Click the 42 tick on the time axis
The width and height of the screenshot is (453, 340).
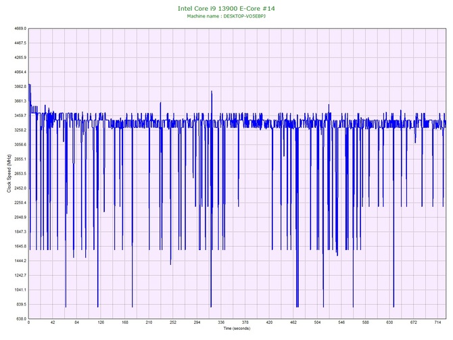[x=53, y=322]
